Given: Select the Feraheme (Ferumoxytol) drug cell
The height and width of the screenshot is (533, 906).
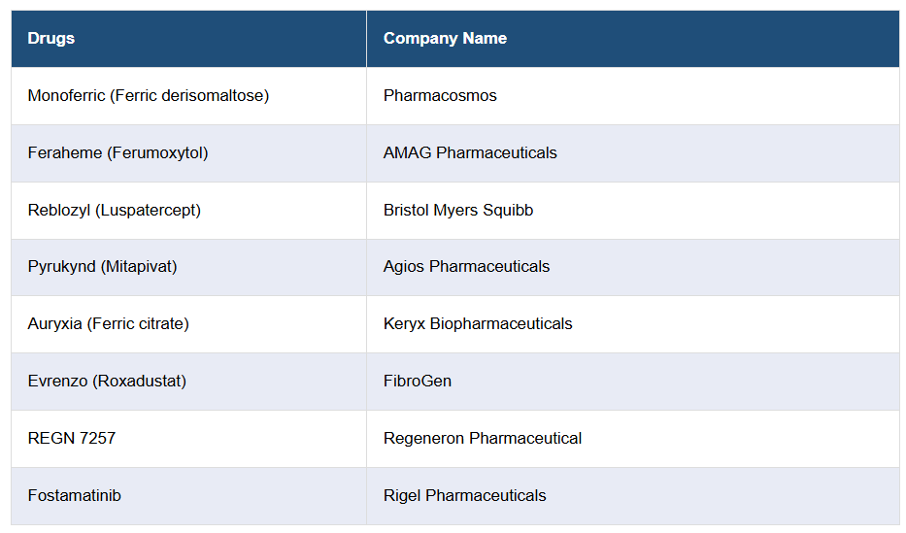Looking at the screenshot, I should click(117, 153).
